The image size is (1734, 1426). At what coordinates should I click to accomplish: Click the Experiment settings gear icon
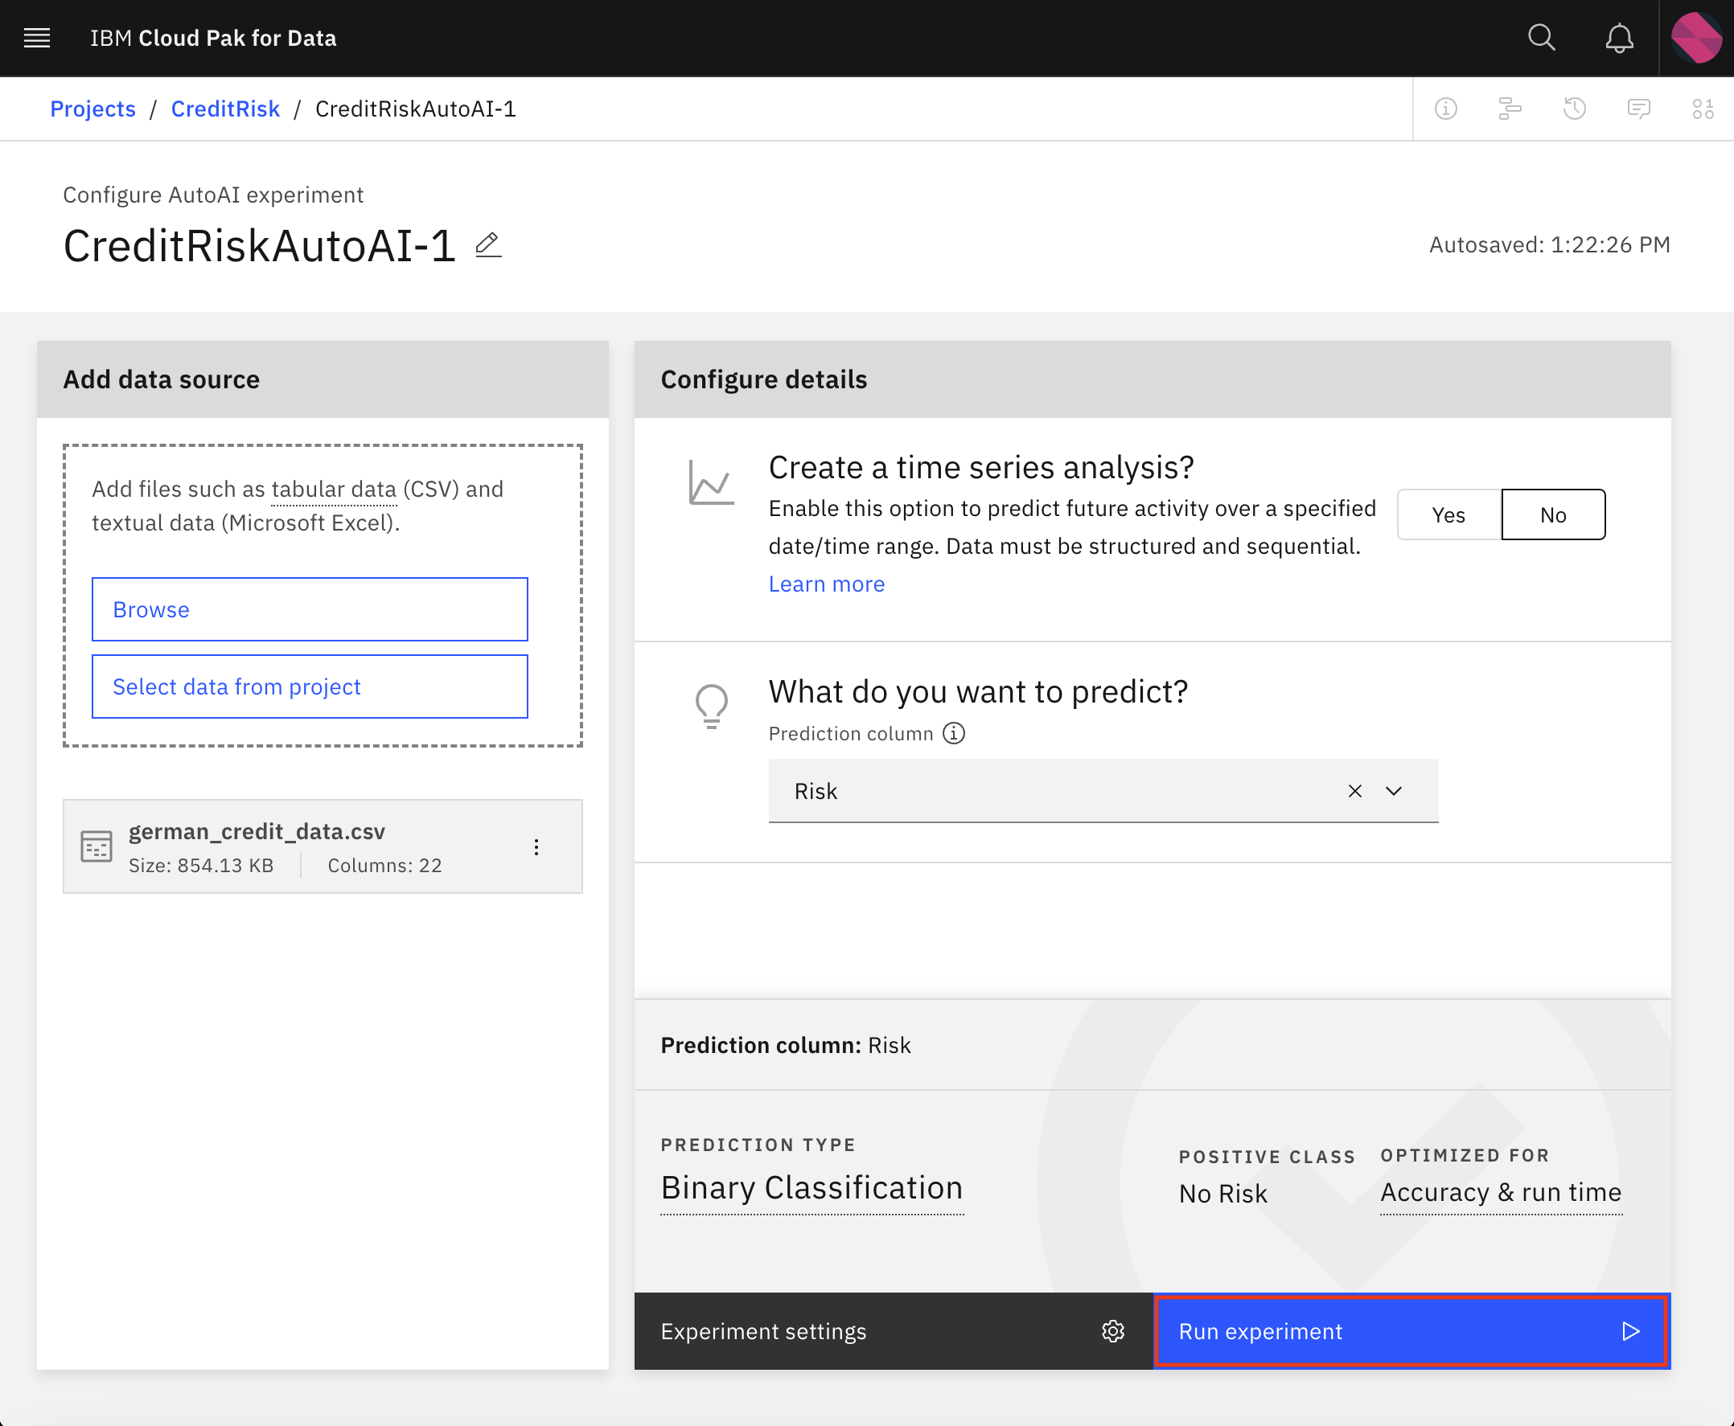point(1113,1330)
